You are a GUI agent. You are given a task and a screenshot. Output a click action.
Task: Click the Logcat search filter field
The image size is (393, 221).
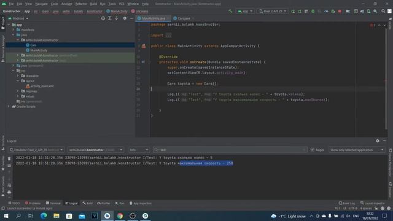[x=230, y=150]
